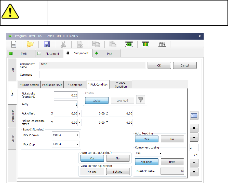This screenshot has height=183, width=228.
Task: Click the Comment input field
Action: point(118,74)
